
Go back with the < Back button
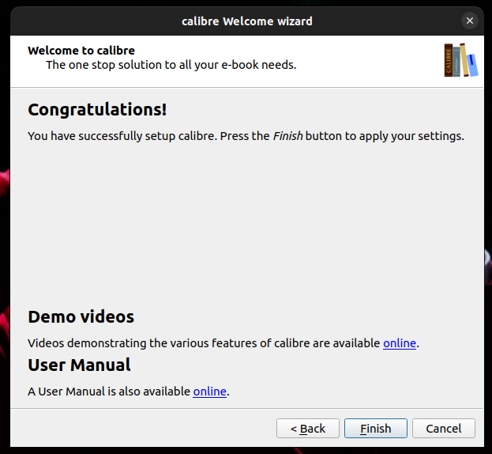point(308,428)
